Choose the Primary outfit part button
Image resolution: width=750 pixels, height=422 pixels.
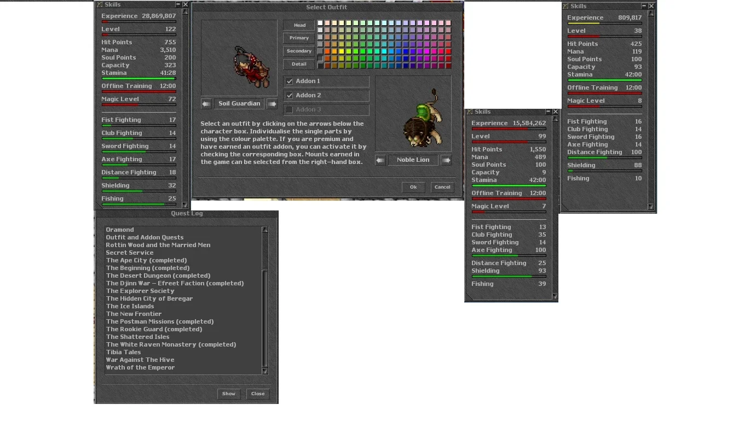299,38
